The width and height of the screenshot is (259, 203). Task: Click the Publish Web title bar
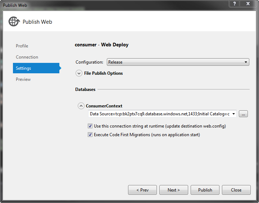(x=108, y=5)
